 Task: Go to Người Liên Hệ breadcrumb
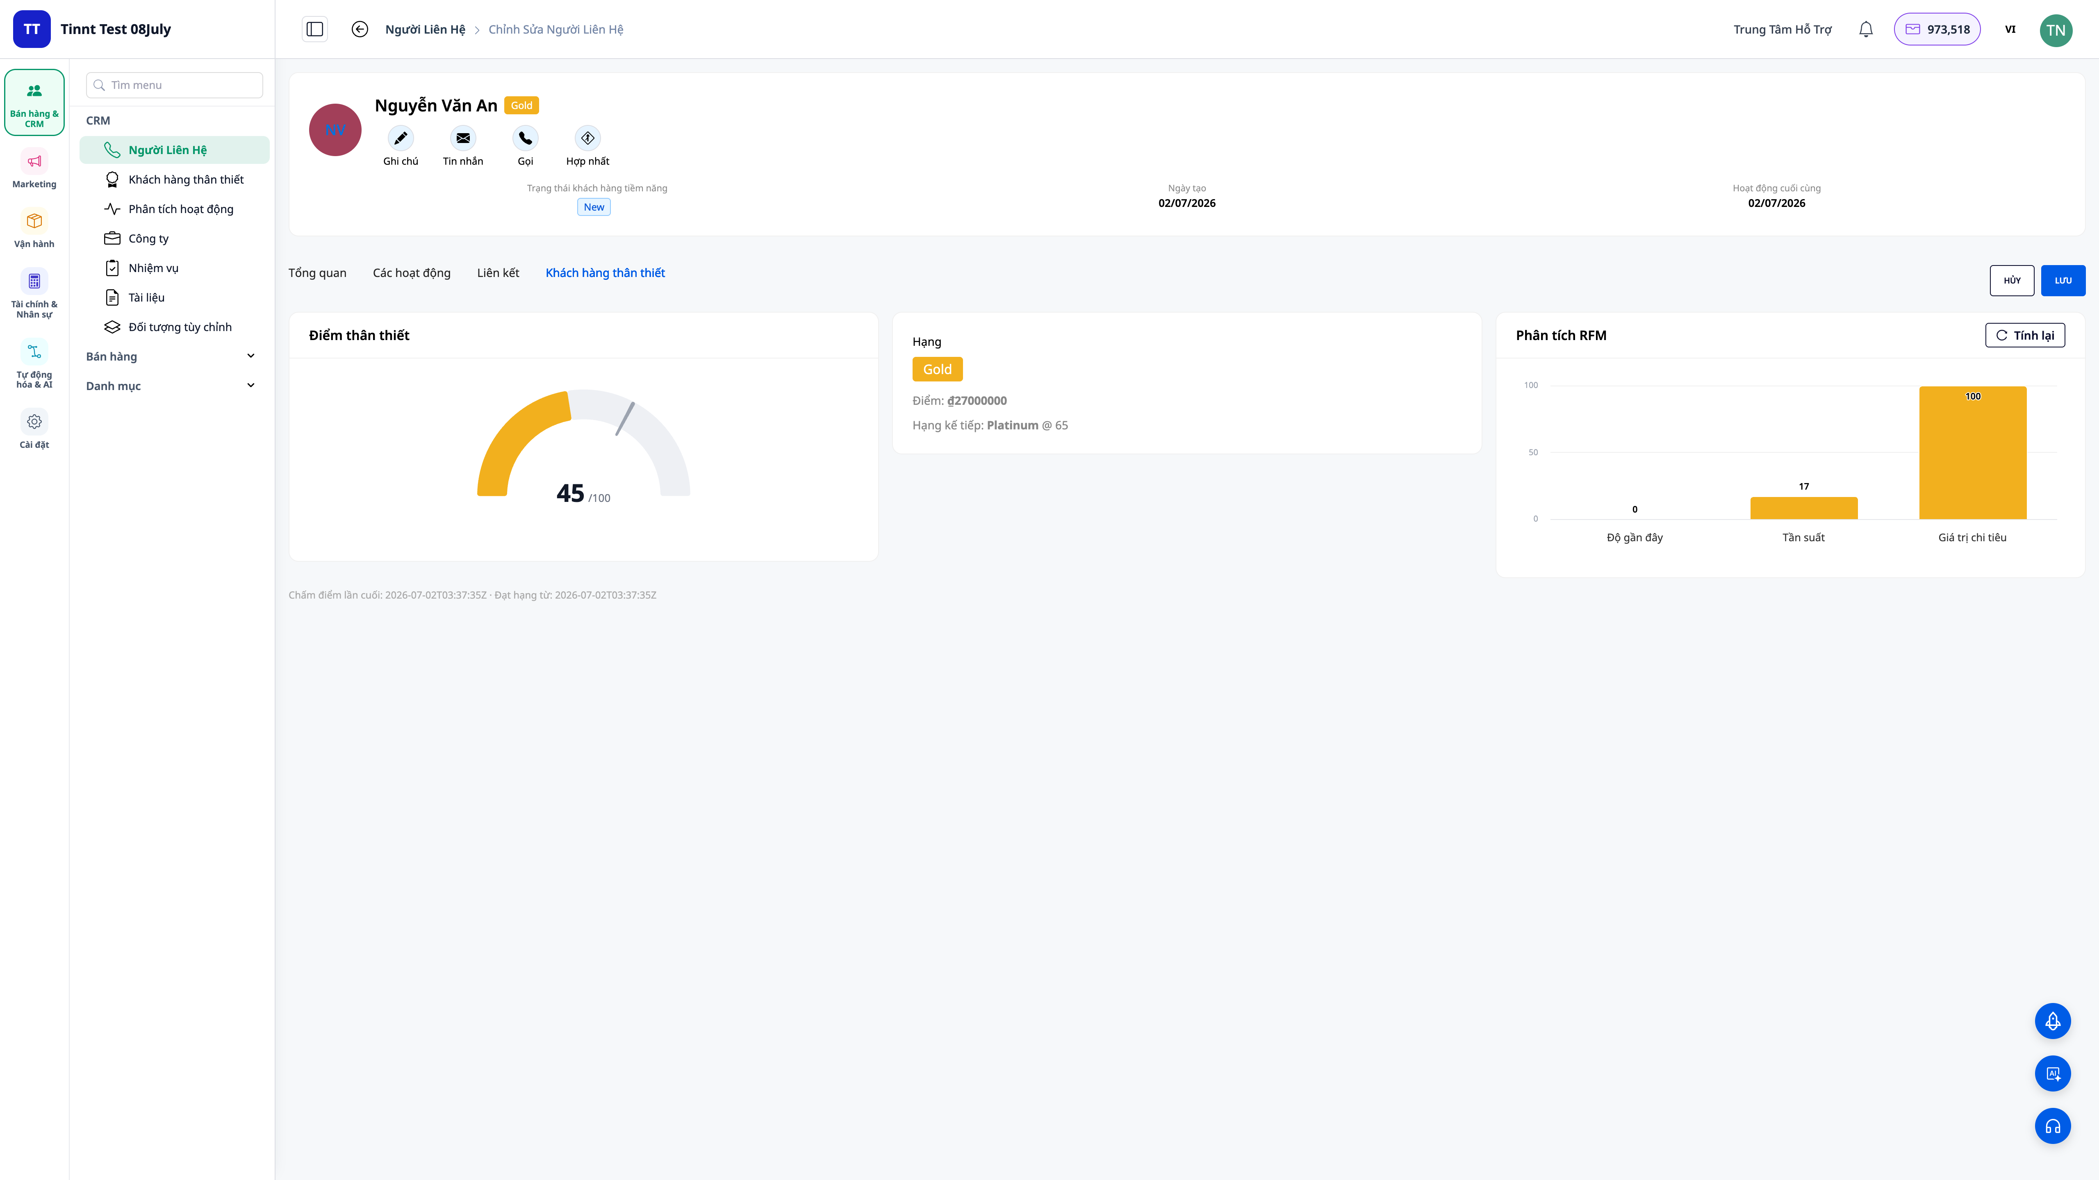pyautogui.click(x=425, y=29)
